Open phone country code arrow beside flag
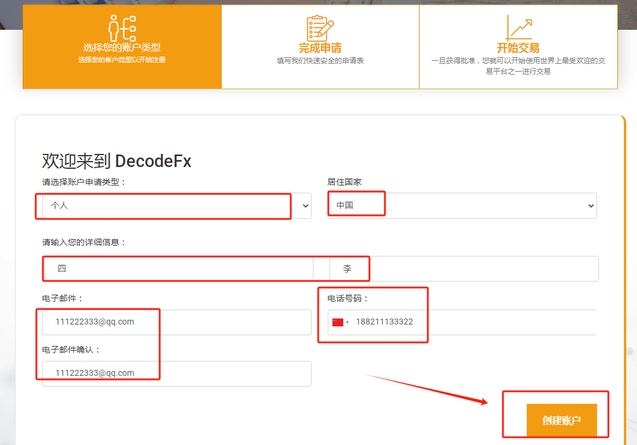The width and height of the screenshot is (637, 445). [x=347, y=323]
